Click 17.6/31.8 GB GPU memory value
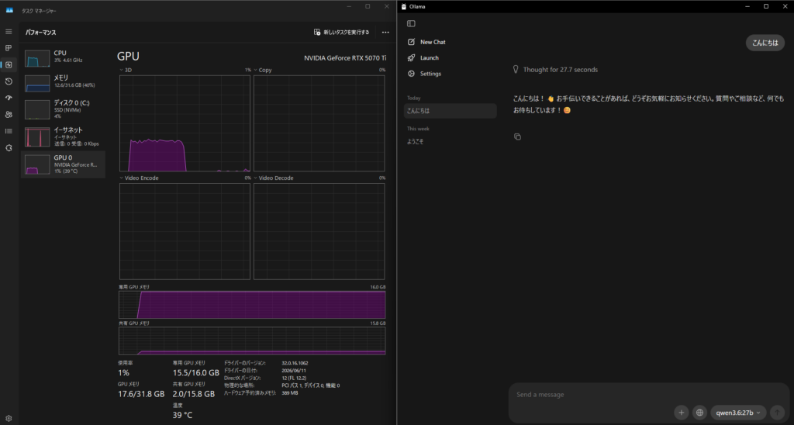The width and height of the screenshot is (794, 425). (141, 394)
